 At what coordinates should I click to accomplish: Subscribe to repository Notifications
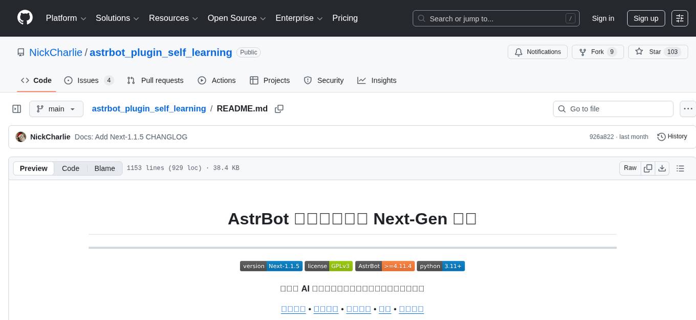[537, 52]
